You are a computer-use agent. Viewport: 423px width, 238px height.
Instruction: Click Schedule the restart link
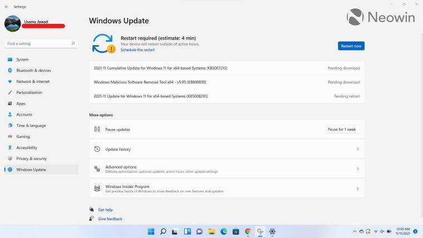pos(137,50)
